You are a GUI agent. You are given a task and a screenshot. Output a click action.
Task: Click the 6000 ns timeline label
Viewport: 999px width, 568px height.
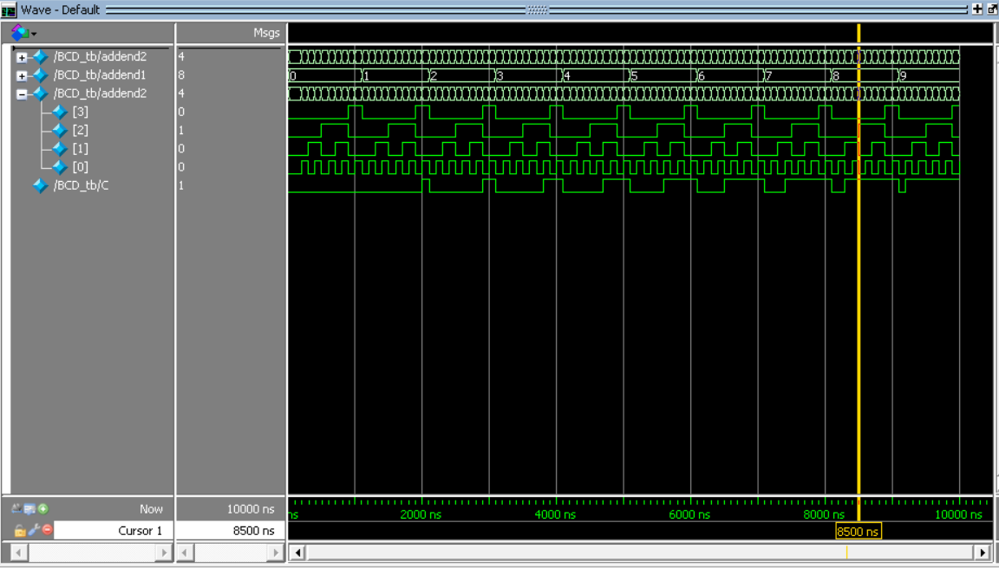pos(690,514)
